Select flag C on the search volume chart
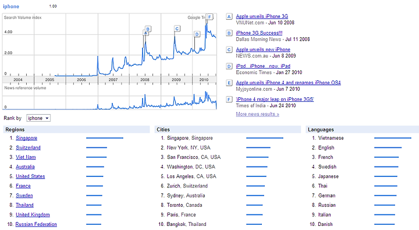This screenshot has height=230, width=419. [x=177, y=29]
